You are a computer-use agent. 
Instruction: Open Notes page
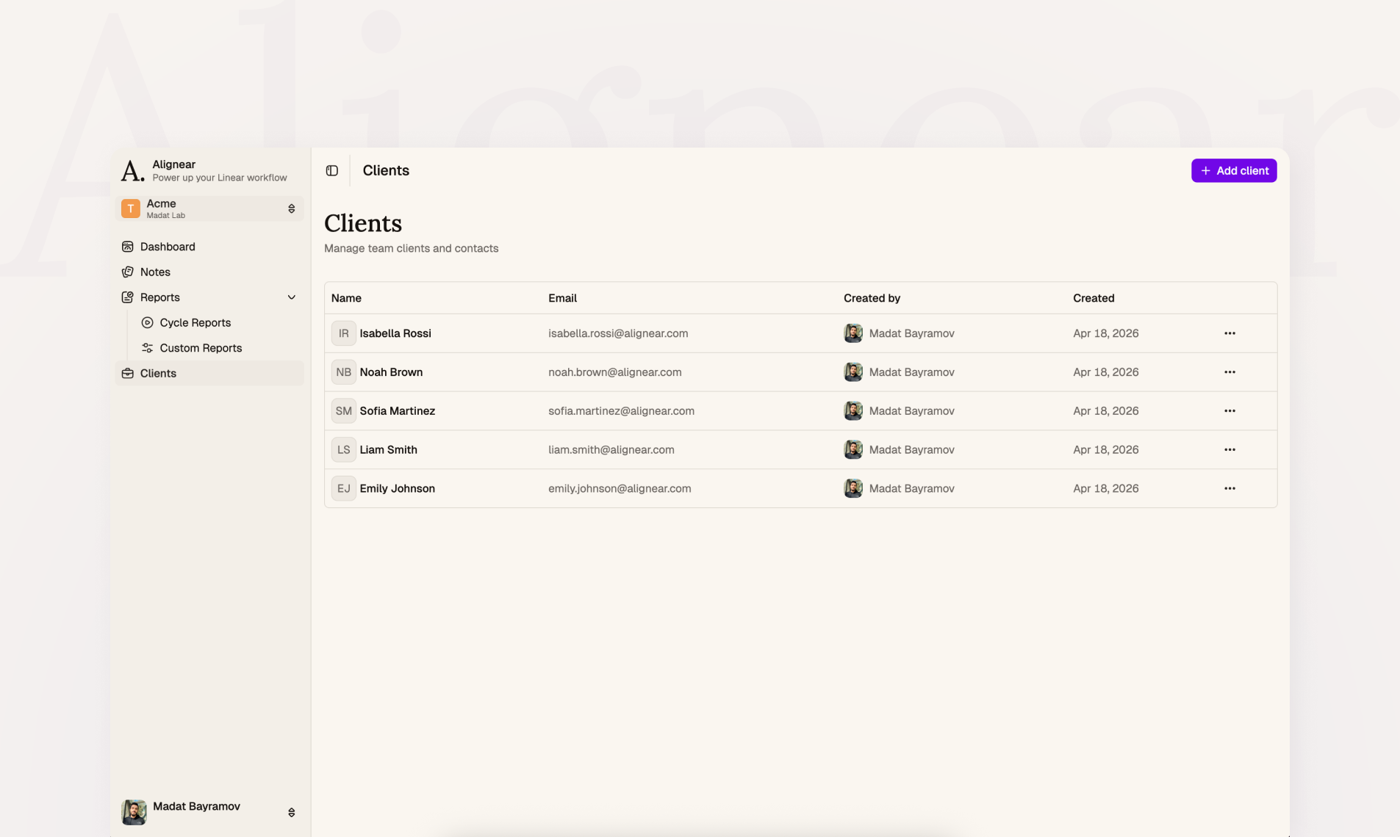[209, 272]
